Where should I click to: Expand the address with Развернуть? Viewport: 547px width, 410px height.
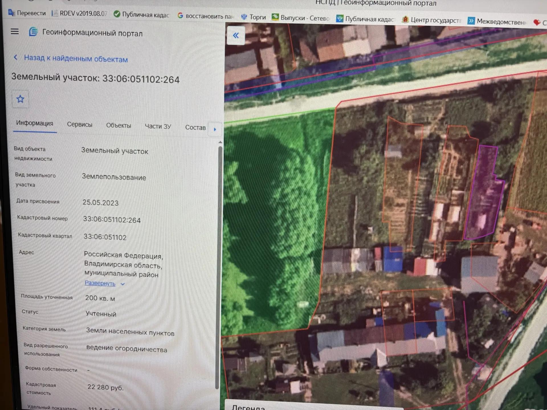(100, 283)
